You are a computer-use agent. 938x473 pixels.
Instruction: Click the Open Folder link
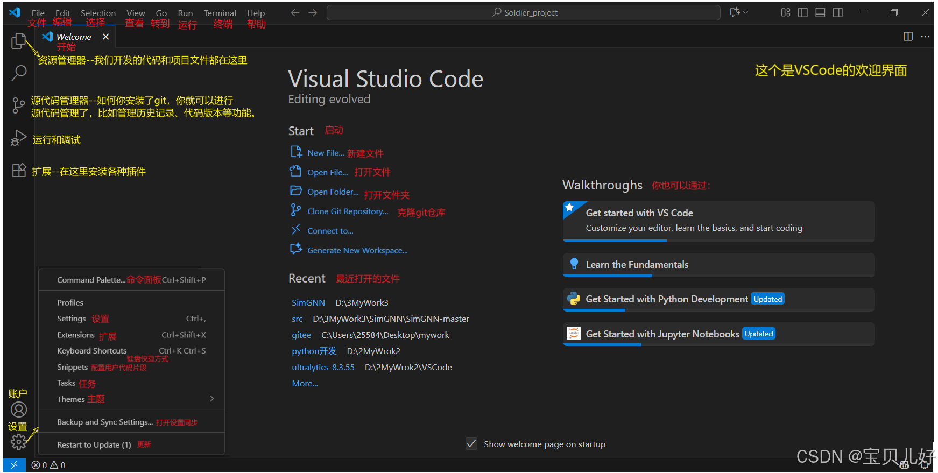333,192
